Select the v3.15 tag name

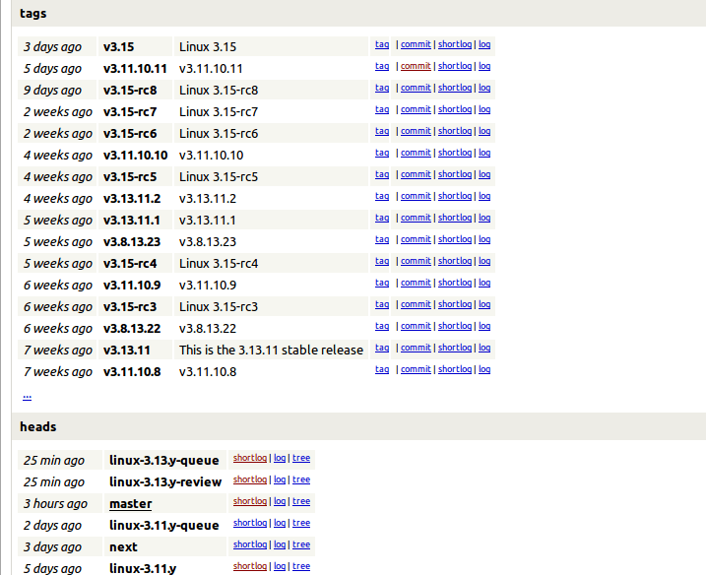119,47
